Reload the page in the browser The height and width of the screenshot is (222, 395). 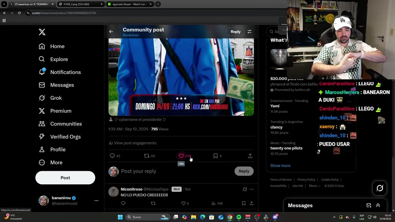(x=19, y=13)
